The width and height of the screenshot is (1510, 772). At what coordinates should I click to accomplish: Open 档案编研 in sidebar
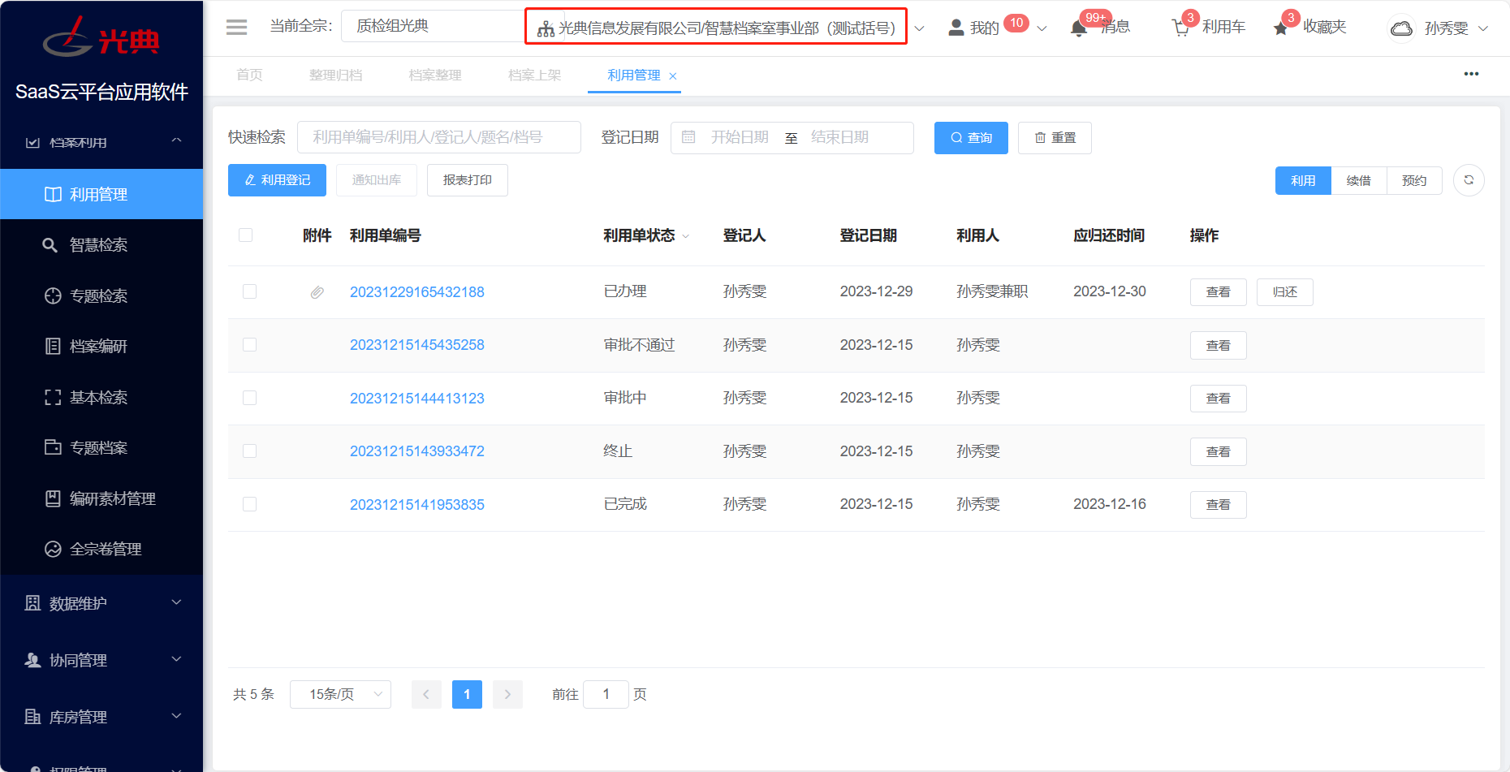101,347
